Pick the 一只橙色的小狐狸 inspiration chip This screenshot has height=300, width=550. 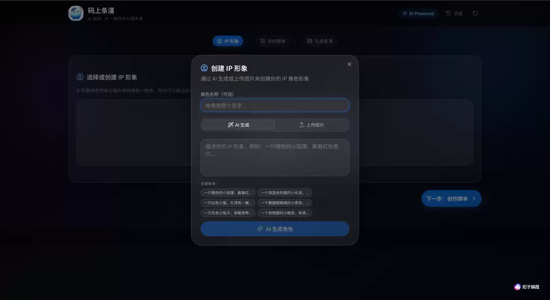[228, 193]
